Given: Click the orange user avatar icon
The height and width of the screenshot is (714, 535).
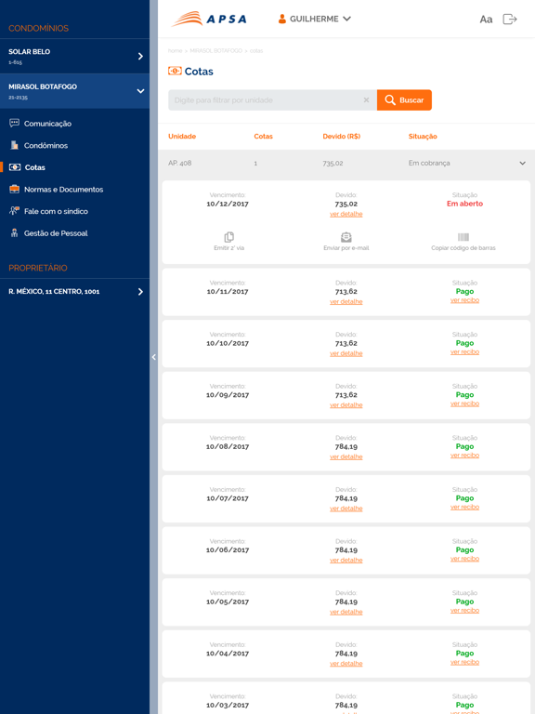Looking at the screenshot, I should tap(282, 19).
